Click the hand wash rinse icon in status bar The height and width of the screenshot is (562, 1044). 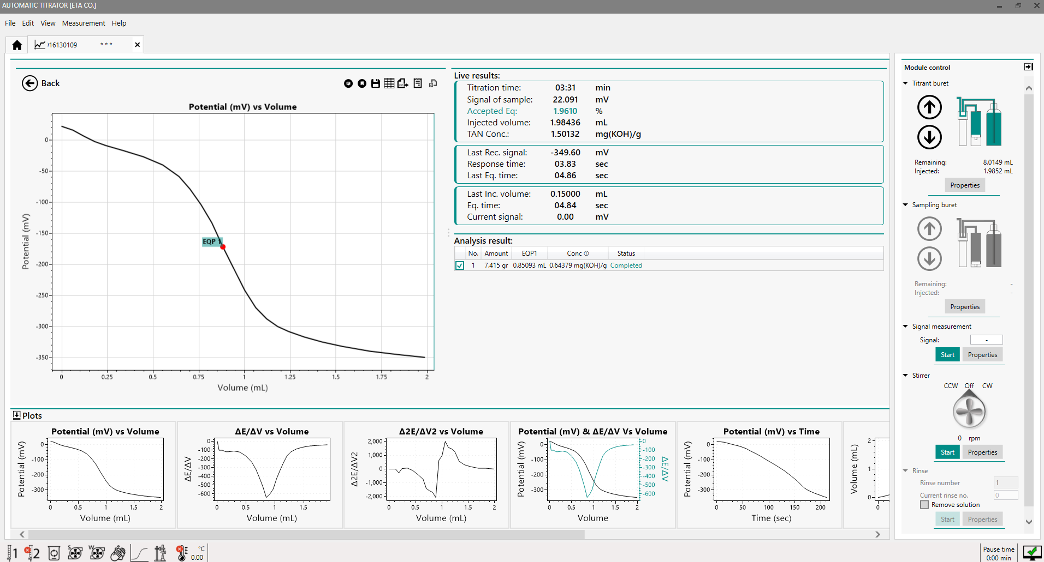coord(118,553)
